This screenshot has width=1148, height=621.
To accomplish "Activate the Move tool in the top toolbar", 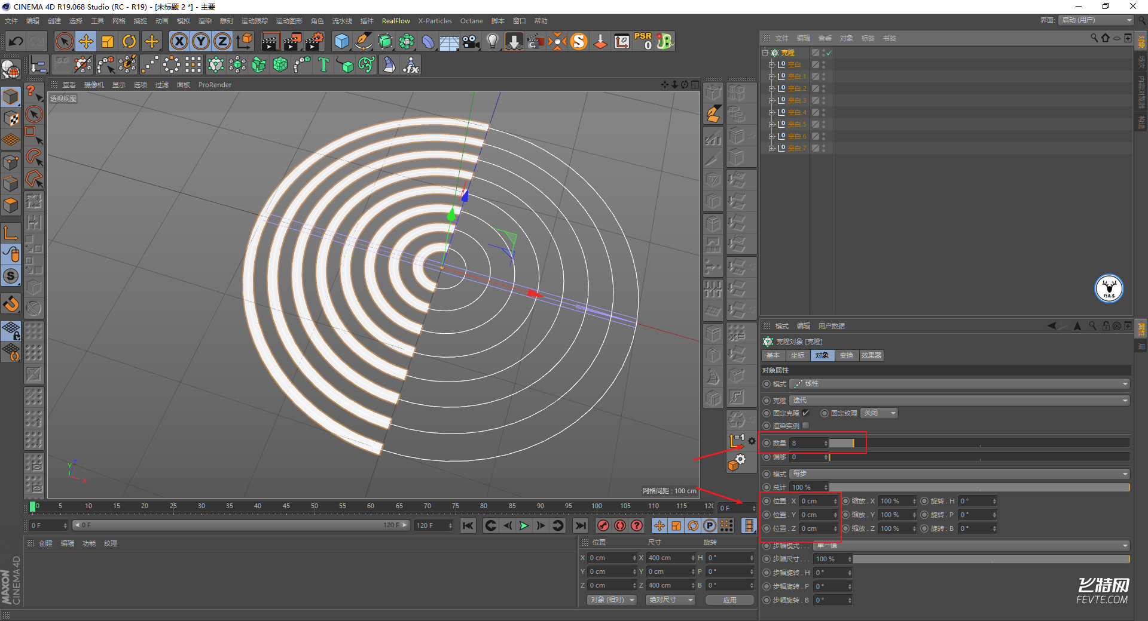I will 86,41.
